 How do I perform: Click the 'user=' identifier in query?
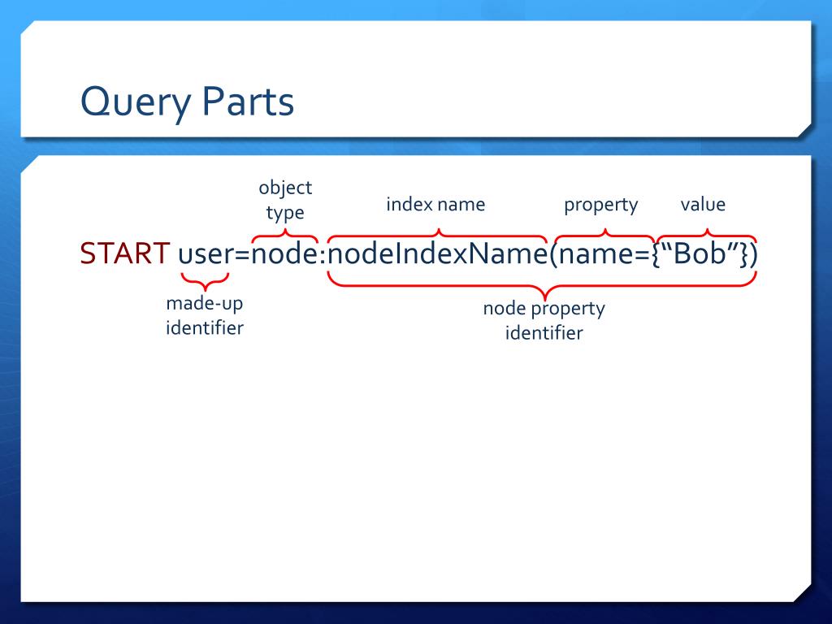click(x=214, y=254)
